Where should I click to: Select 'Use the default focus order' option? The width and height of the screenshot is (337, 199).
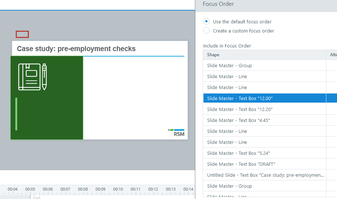206,22
